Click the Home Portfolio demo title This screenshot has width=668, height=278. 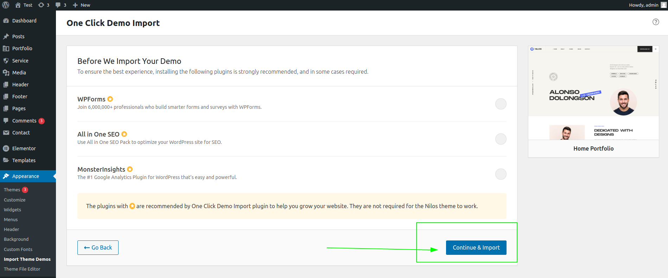(593, 148)
